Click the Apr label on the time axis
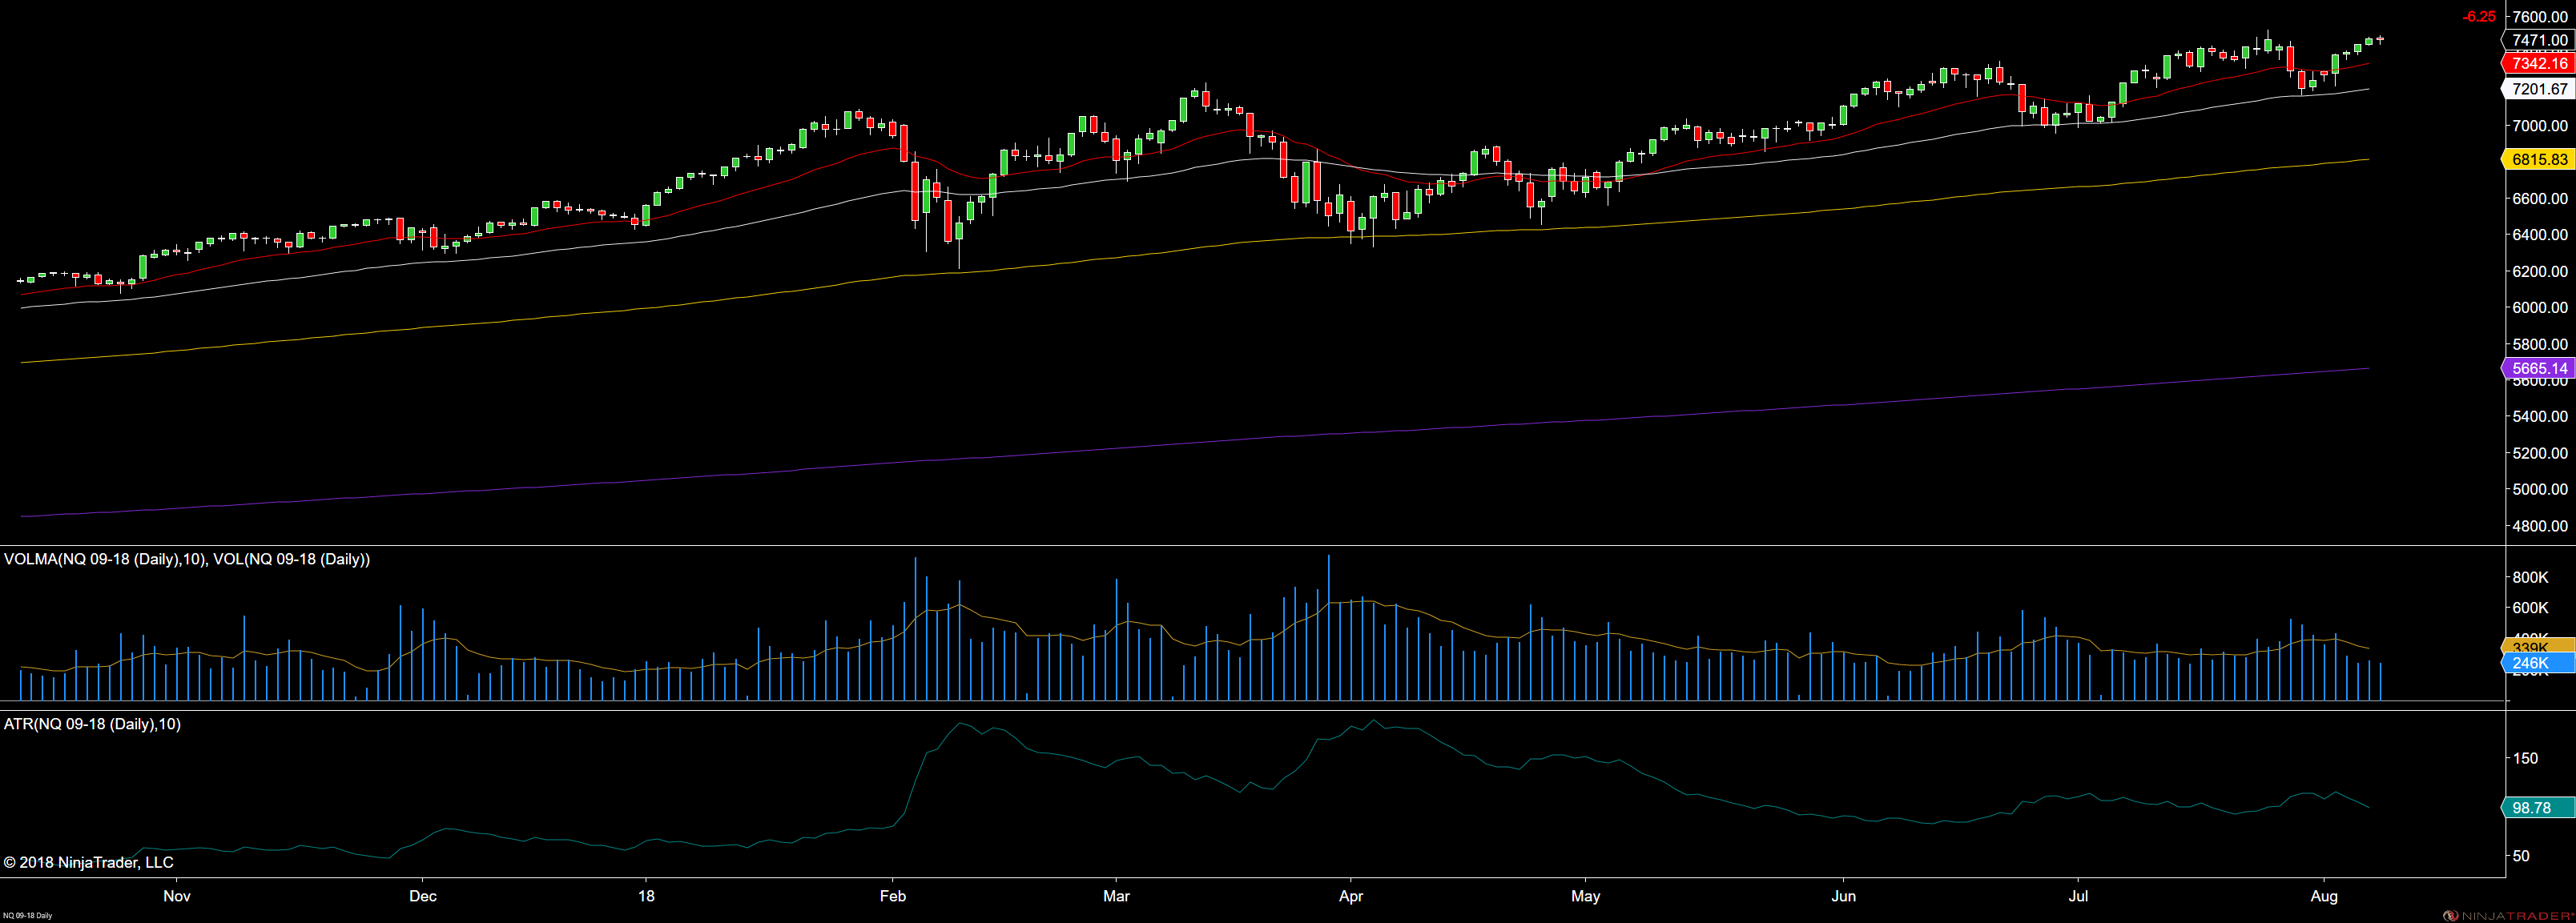 (x=1351, y=896)
